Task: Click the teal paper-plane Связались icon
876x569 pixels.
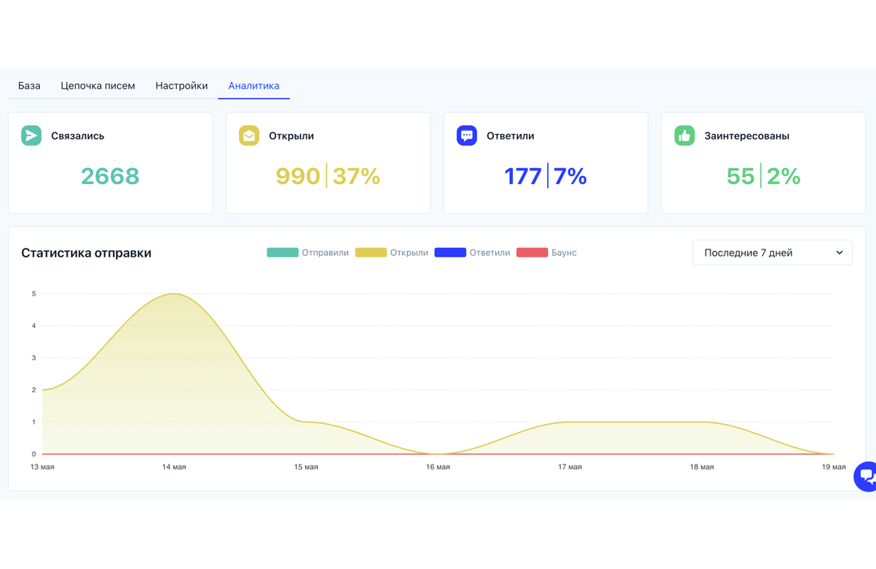Action: point(31,135)
